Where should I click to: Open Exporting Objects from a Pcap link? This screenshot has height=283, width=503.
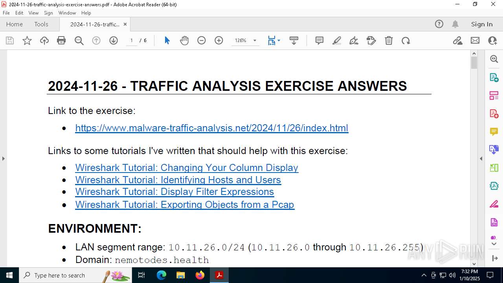[185, 204]
